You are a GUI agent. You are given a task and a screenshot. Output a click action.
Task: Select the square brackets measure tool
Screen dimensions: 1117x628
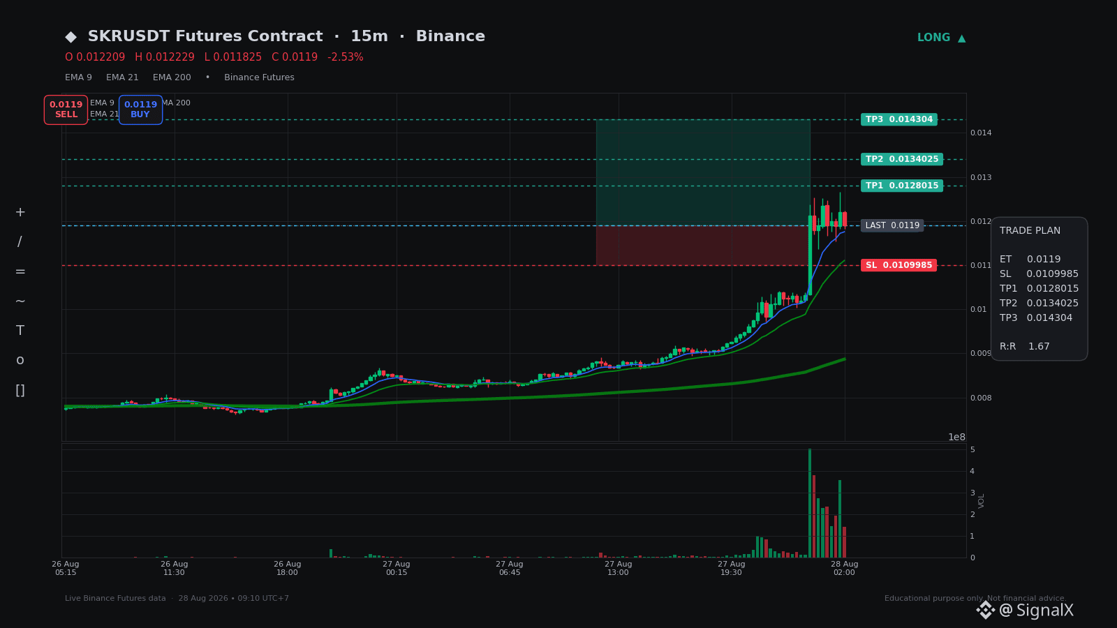pos(20,390)
